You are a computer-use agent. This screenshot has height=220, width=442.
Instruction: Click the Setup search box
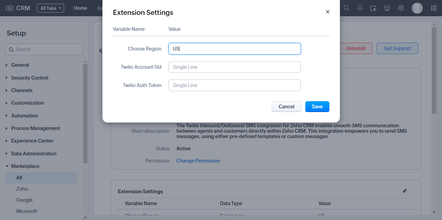click(44, 49)
